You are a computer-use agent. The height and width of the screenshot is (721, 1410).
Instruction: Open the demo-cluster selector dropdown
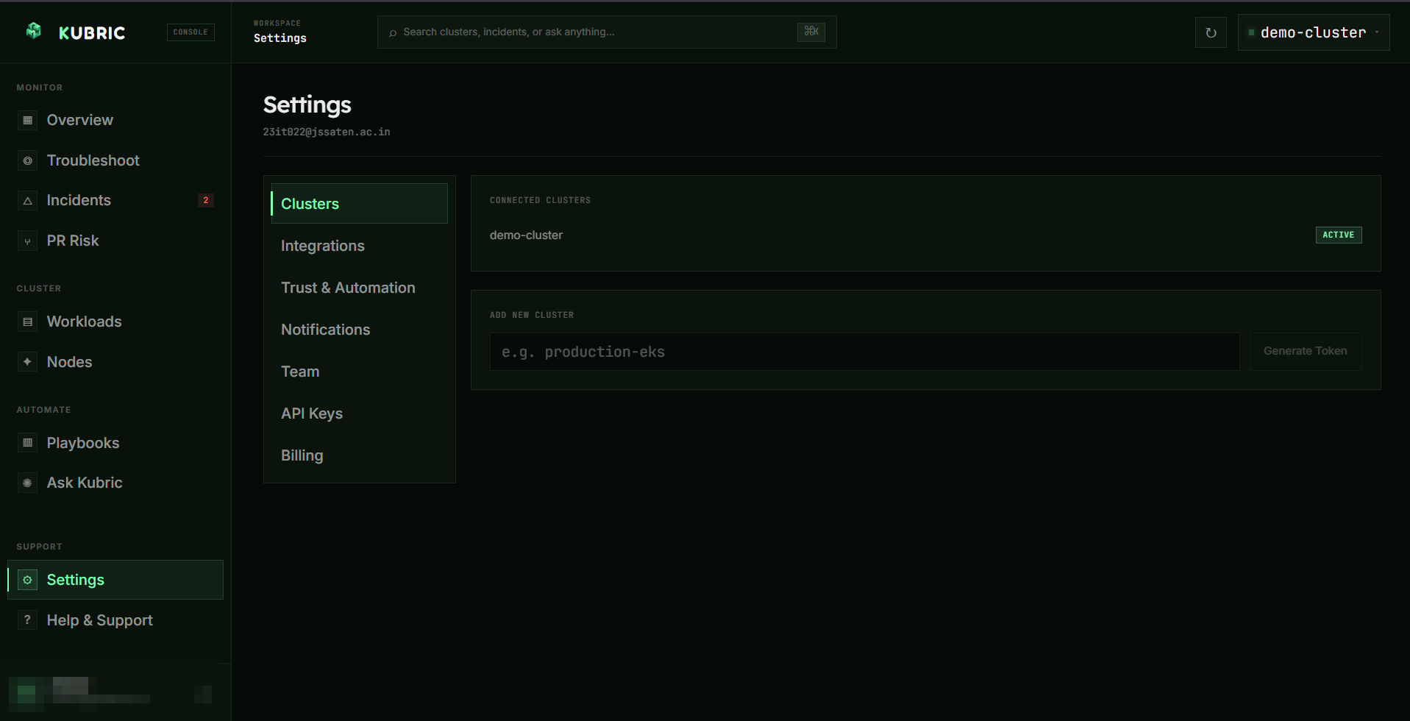click(1314, 32)
